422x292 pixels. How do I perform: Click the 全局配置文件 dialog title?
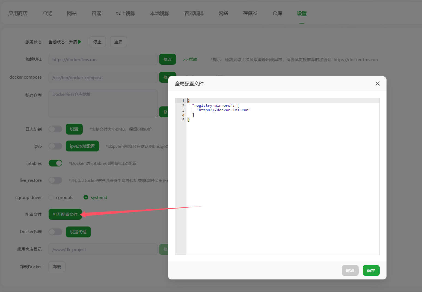click(189, 84)
